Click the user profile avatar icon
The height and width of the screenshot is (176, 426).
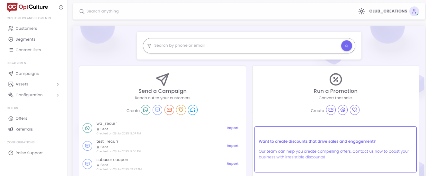pyautogui.click(x=414, y=11)
